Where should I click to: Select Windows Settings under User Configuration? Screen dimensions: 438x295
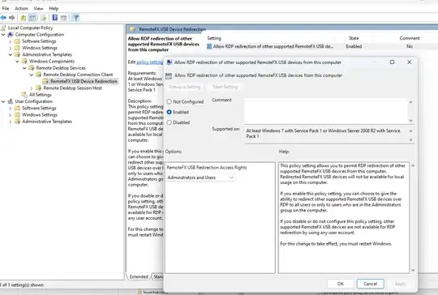40,115
